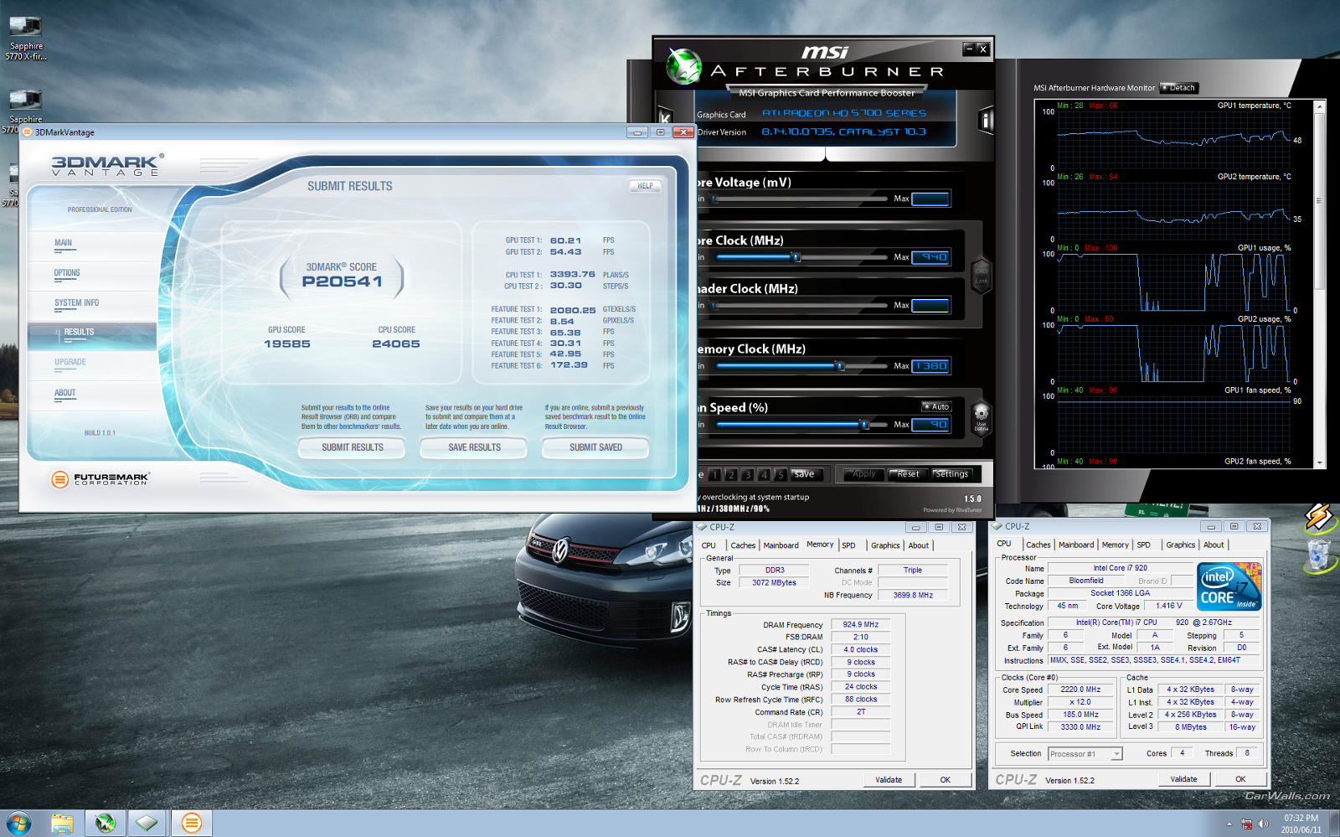Image resolution: width=1340 pixels, height=837 pixels.
Task: Open MAIN in 3DMark Vantage sidebar
Action: pos(63,243)
